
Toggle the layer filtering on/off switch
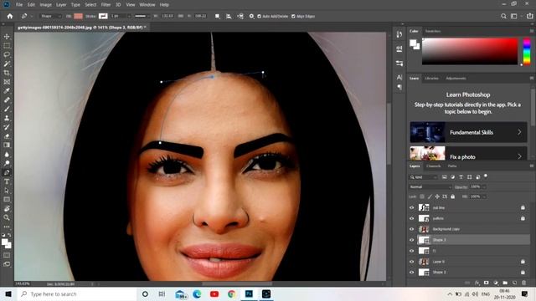(486, 176)
